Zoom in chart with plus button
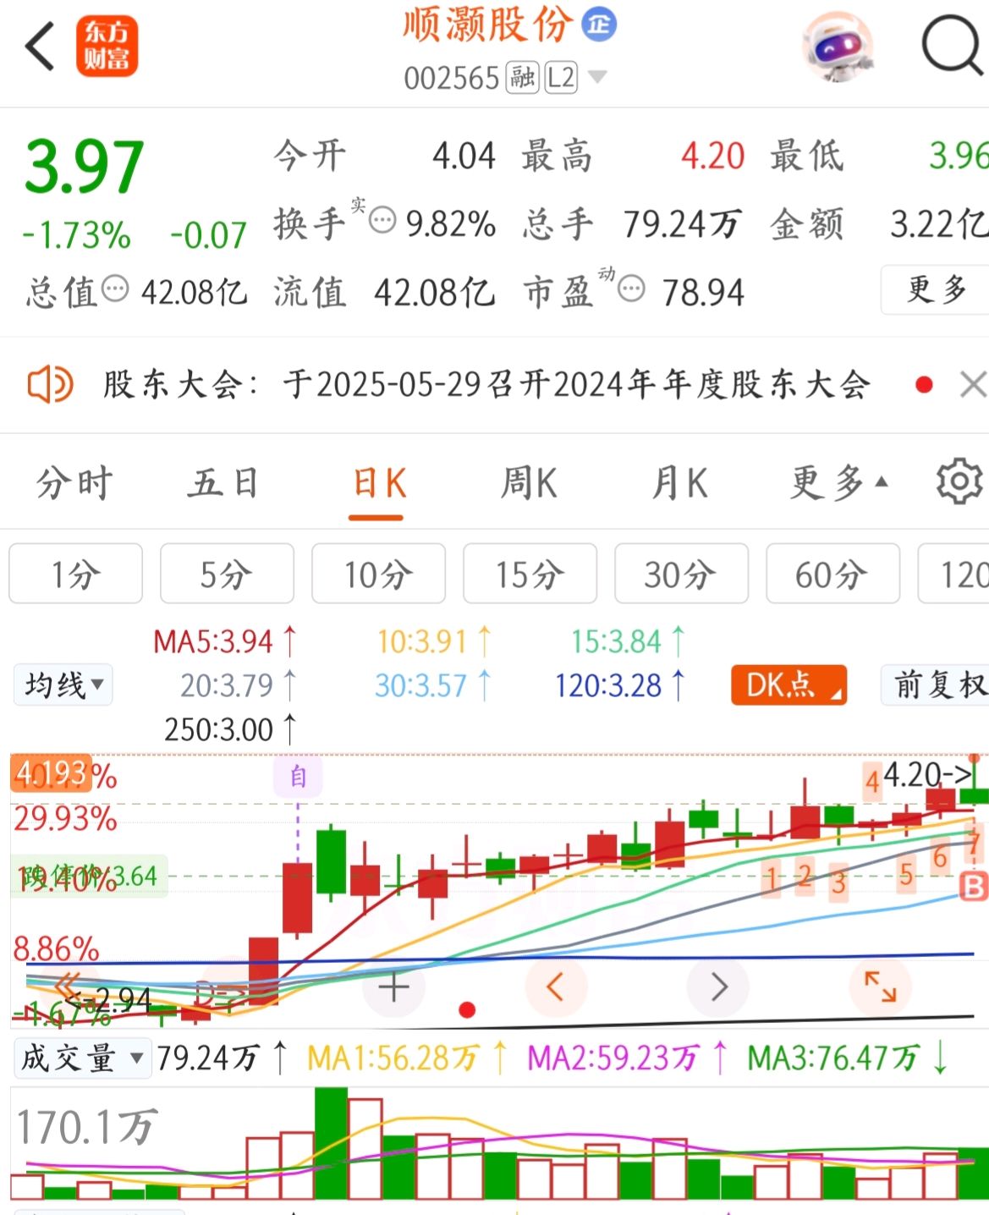989x1215 pixels. point(393,987)
